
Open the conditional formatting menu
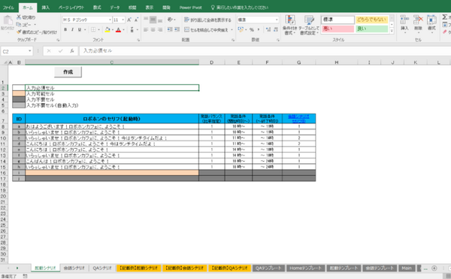(x=290, y=25)
